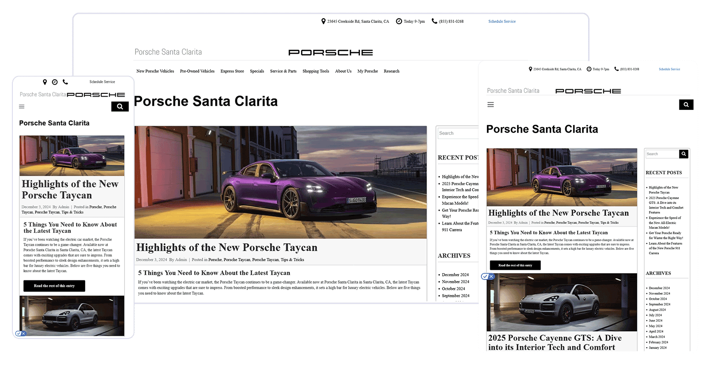Open the New Porsche Vehicles dropdown
Viewport: 710px width, 366px height.
pos(155,71)
